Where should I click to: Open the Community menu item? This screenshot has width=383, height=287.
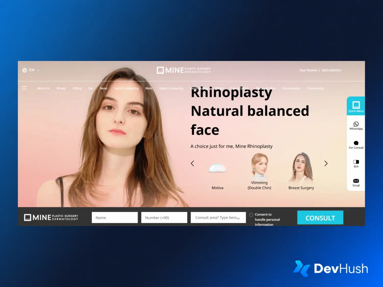[315, 88]
